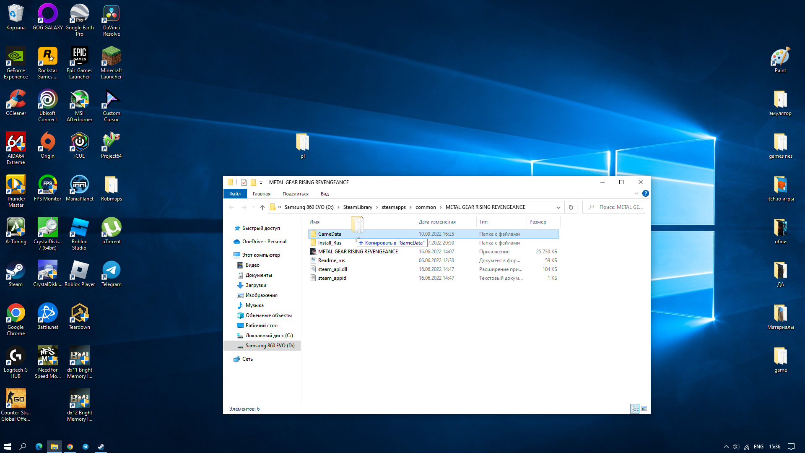Click the search field in Explorer
Screen dimensions: 805x453
614,207
